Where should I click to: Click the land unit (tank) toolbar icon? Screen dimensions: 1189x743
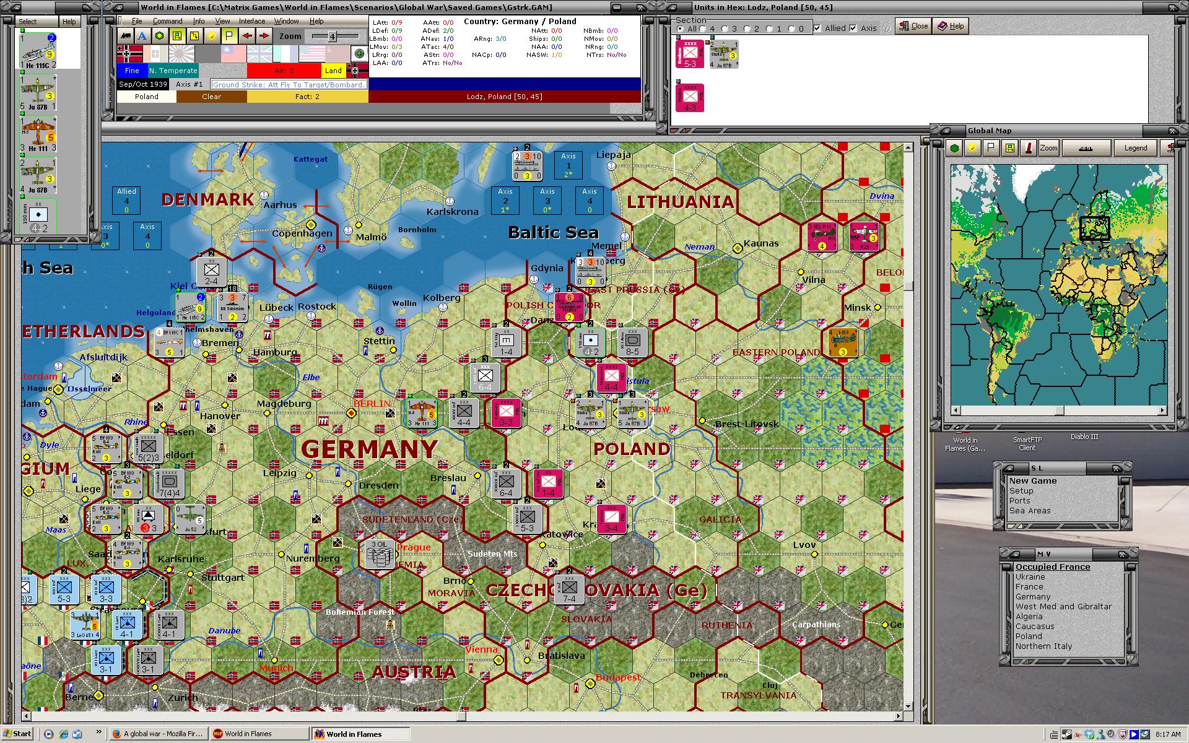click(x=126, y=36)
